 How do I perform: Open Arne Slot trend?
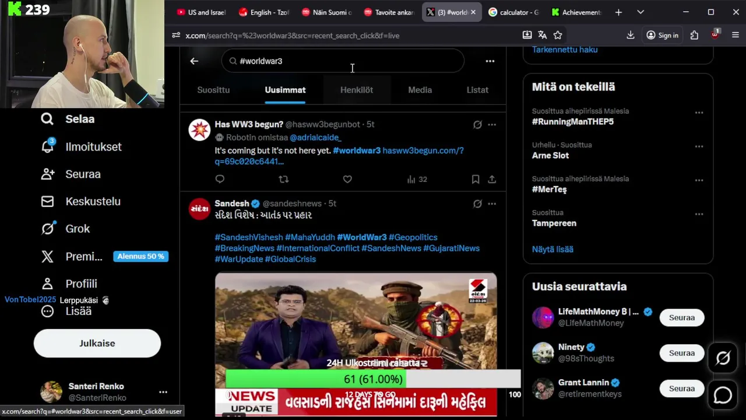click(550, 156)
